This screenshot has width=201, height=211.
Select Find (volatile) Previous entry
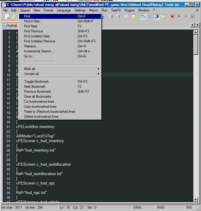(x=60, y=41)
